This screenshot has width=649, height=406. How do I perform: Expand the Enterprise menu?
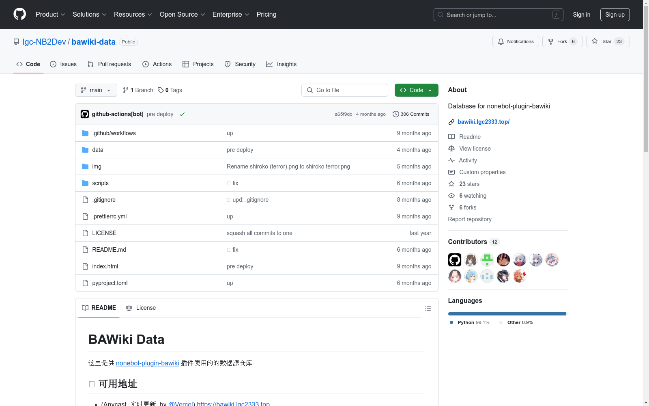point(231,15)
